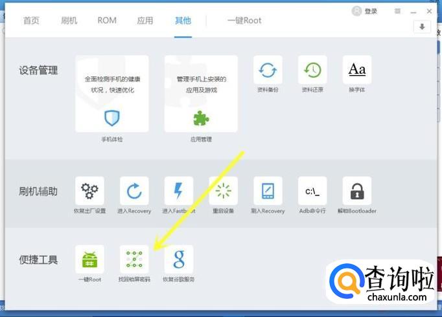Open the 资料还原 restore icon
Image resolution: width=442 pixels, height=317 pixels.
point(312,70)
